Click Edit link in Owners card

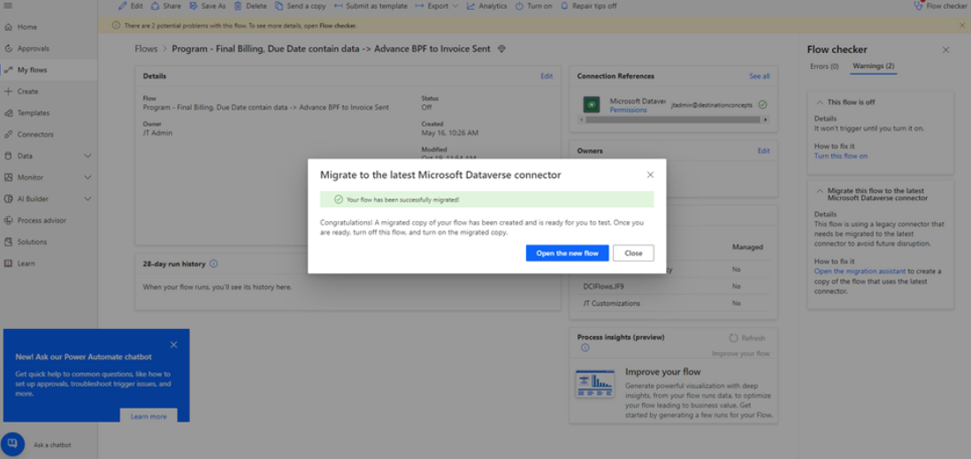pos(763,150)
